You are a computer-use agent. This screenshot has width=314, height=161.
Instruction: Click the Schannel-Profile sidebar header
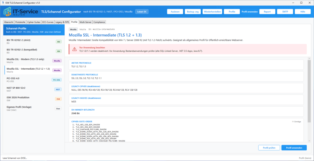(34, 30)
